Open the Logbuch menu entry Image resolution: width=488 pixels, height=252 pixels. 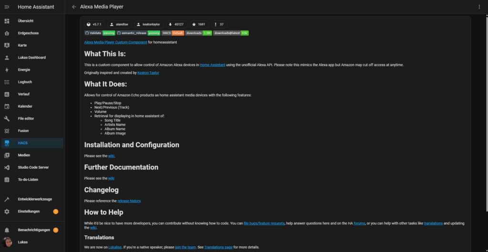point(32,82)
